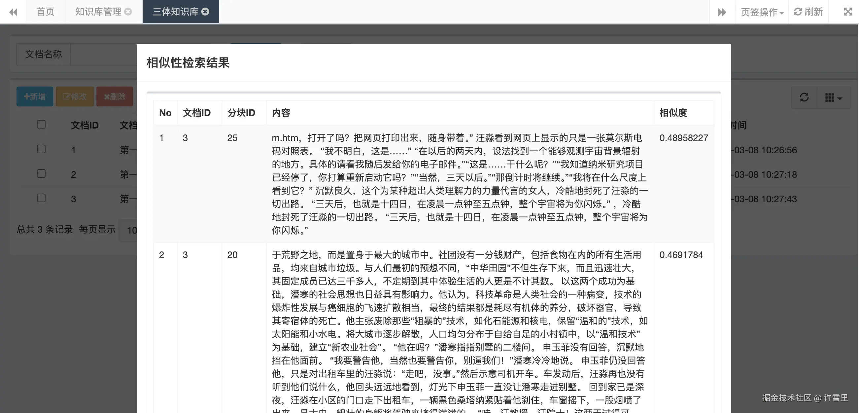Switch to the 知识库管理 tab

pyautogui.click(x=98, y=12)
